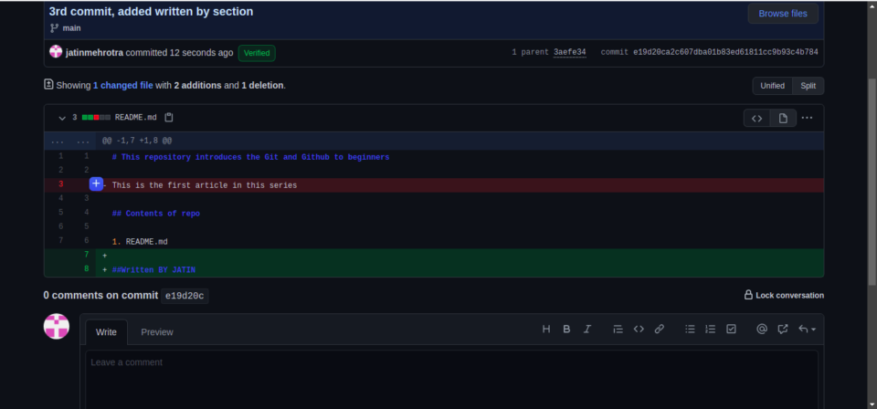Screen dimensions: 877x409
Task: Click the added line '##Written BY JATIN'
Action: [153, 270]
